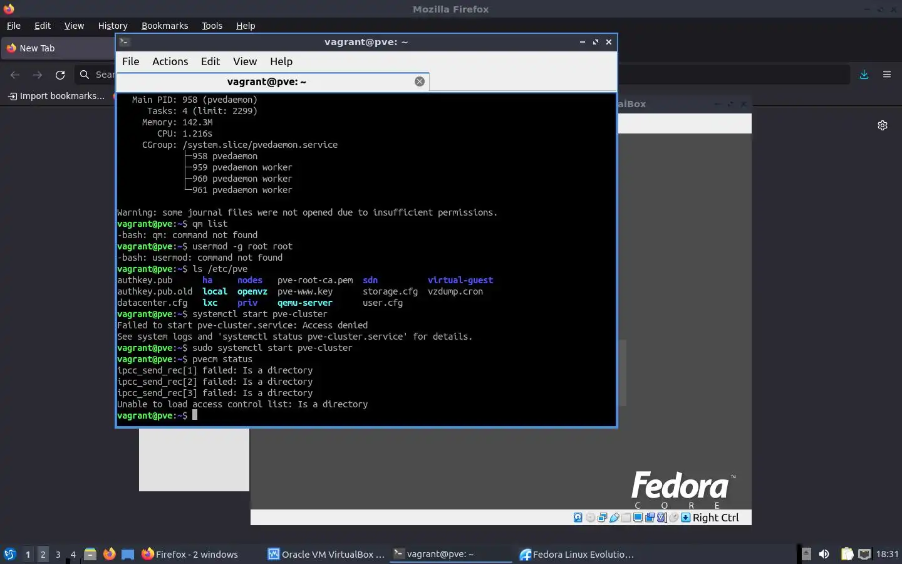The image size is (902, 564).
Task: Activate vagrant@pve terminal taskbar entry
Action: pyautogui.click(x=451, y=554)
